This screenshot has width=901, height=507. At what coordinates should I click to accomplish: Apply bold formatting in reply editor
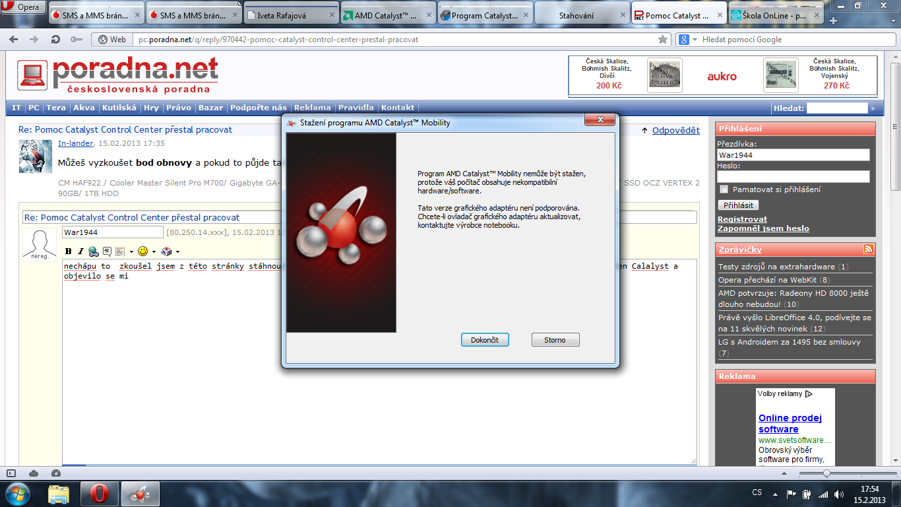tap(68, 252)
